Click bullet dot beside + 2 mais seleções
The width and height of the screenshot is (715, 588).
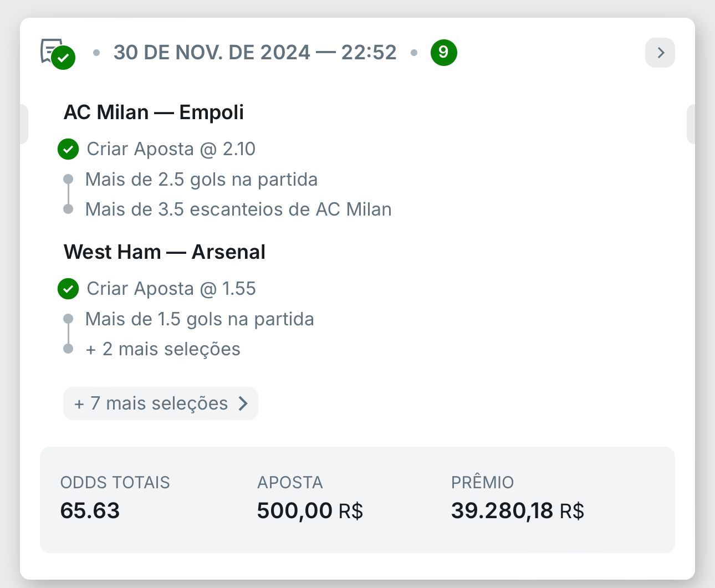pos(68,349)
